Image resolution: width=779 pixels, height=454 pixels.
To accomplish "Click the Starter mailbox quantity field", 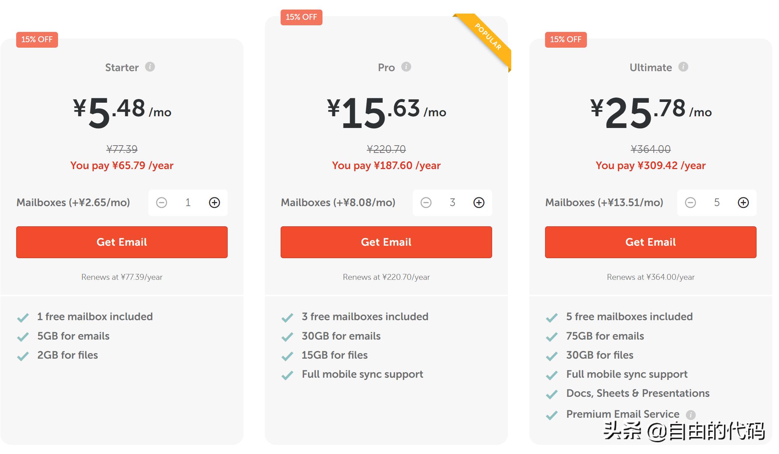I will coord(188,202).
